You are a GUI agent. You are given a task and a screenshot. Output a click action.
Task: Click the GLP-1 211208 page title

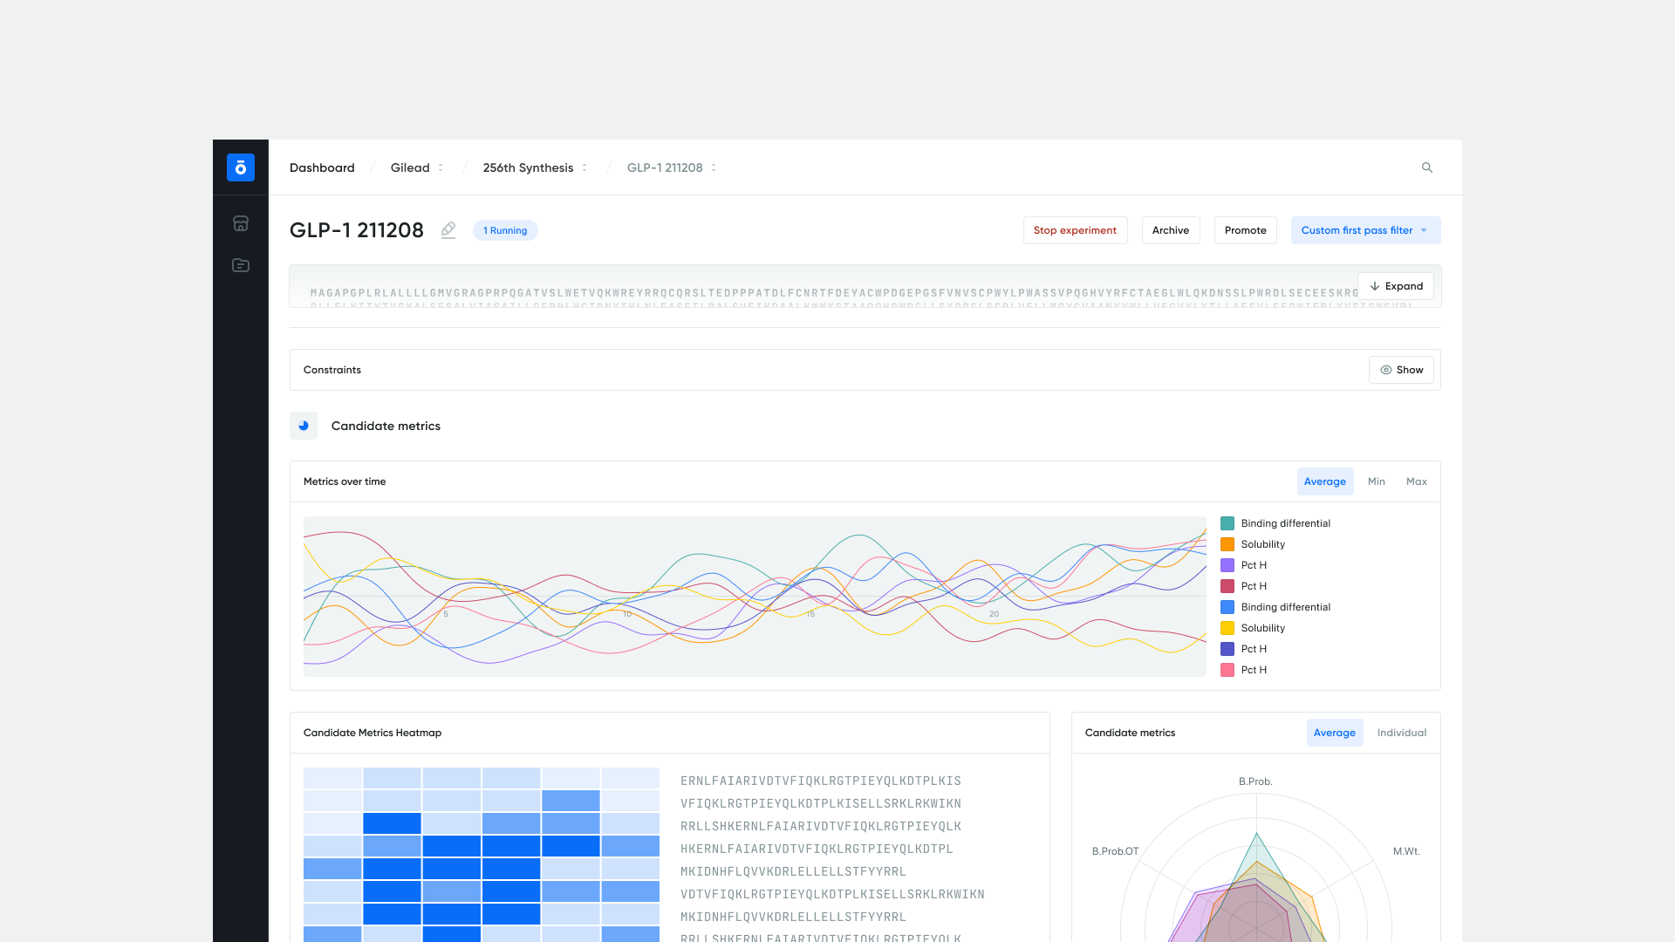(x=357, y=230)
